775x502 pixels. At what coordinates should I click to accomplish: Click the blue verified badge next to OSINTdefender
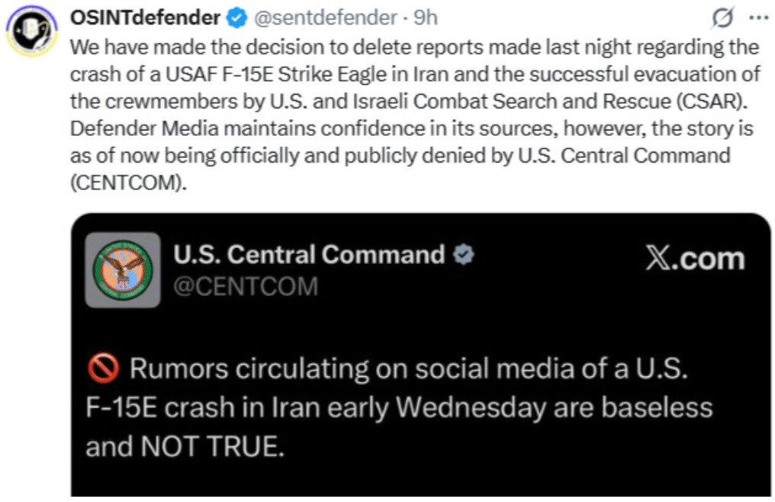point(239,17)
